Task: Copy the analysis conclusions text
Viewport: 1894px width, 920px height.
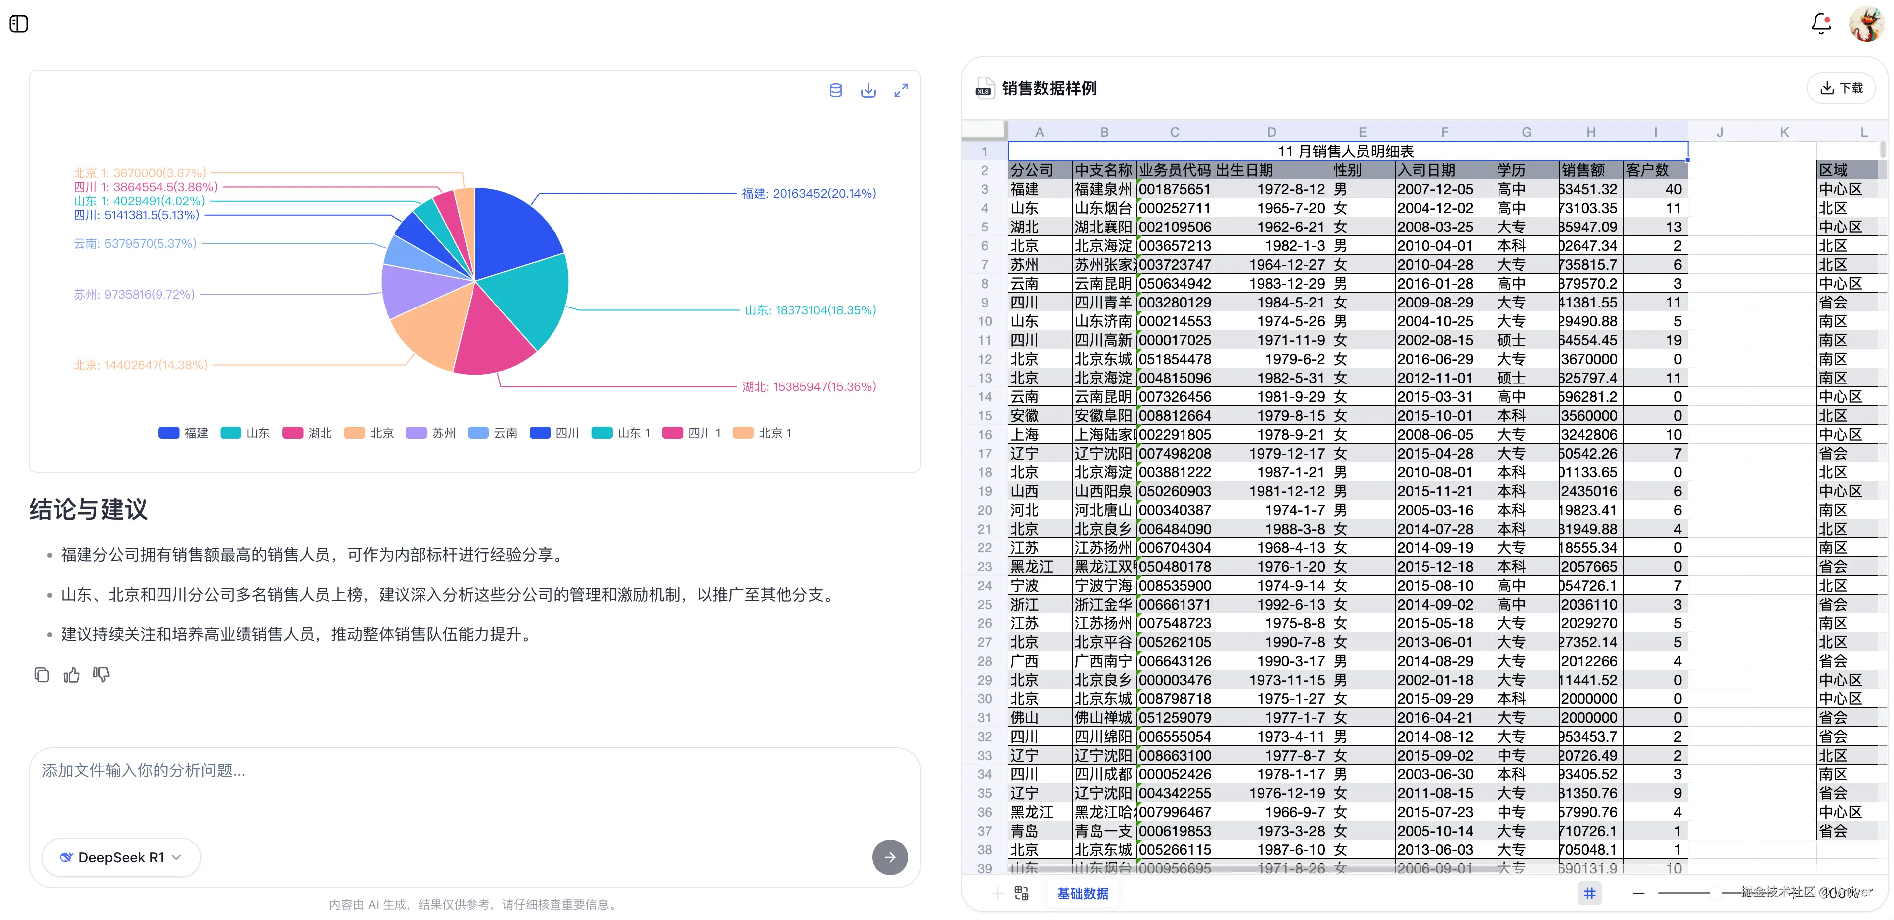Action: click(42, 674)
